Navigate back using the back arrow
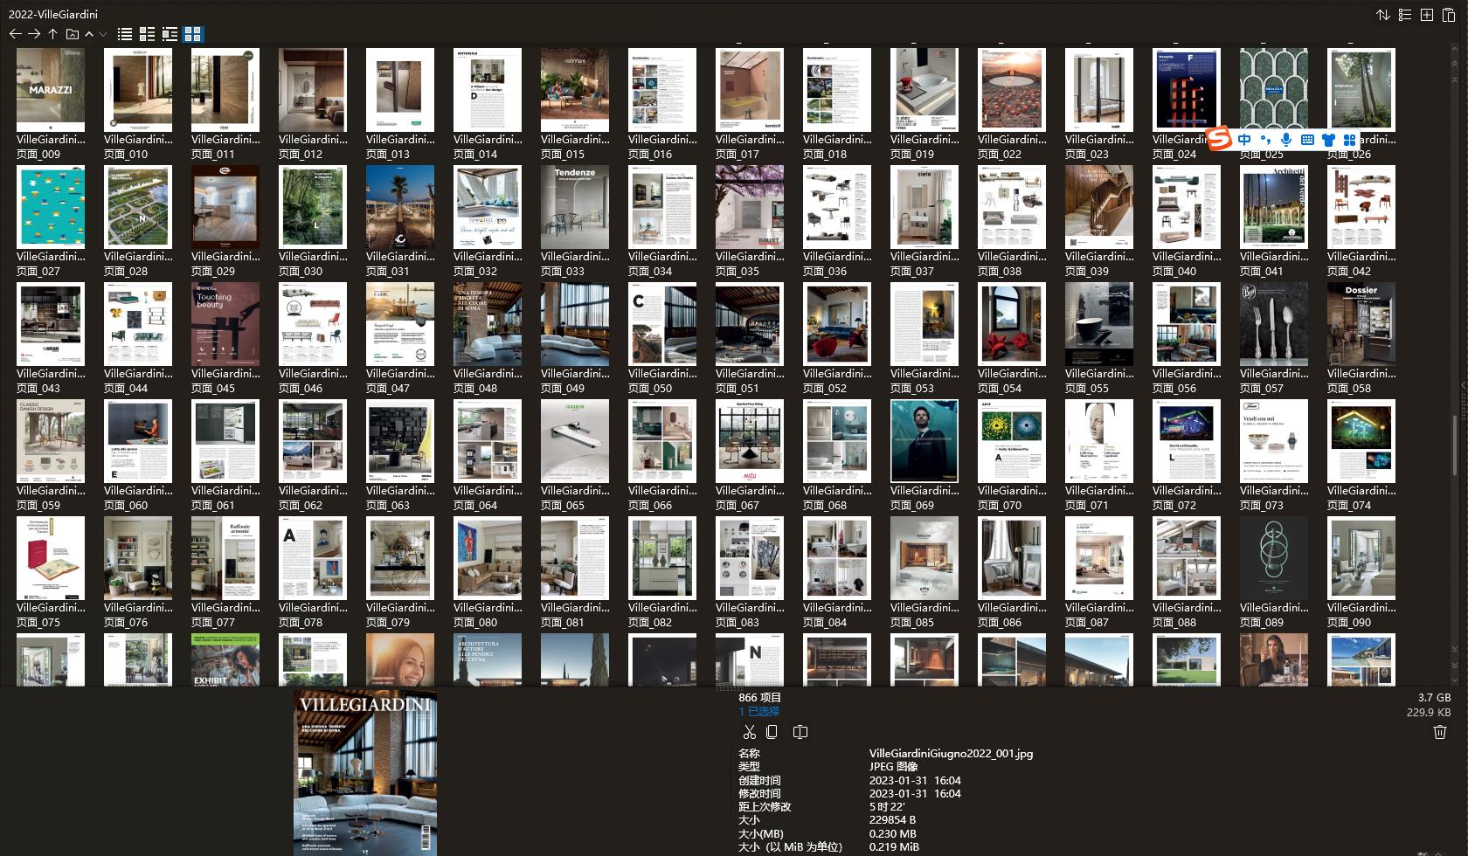Image resolution: width=1468 pixels, height=856 pixels. coord(15,34)
